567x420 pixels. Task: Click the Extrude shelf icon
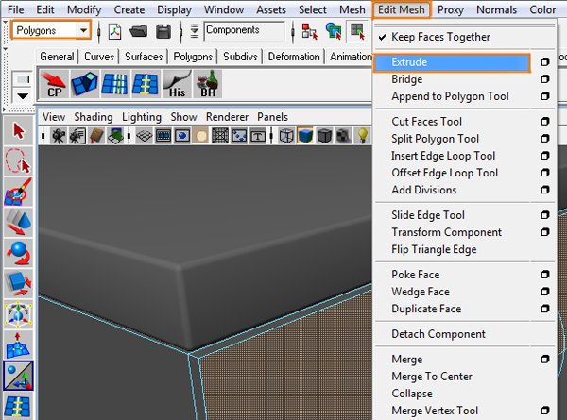pyautogui.click(x=84, y=84)
